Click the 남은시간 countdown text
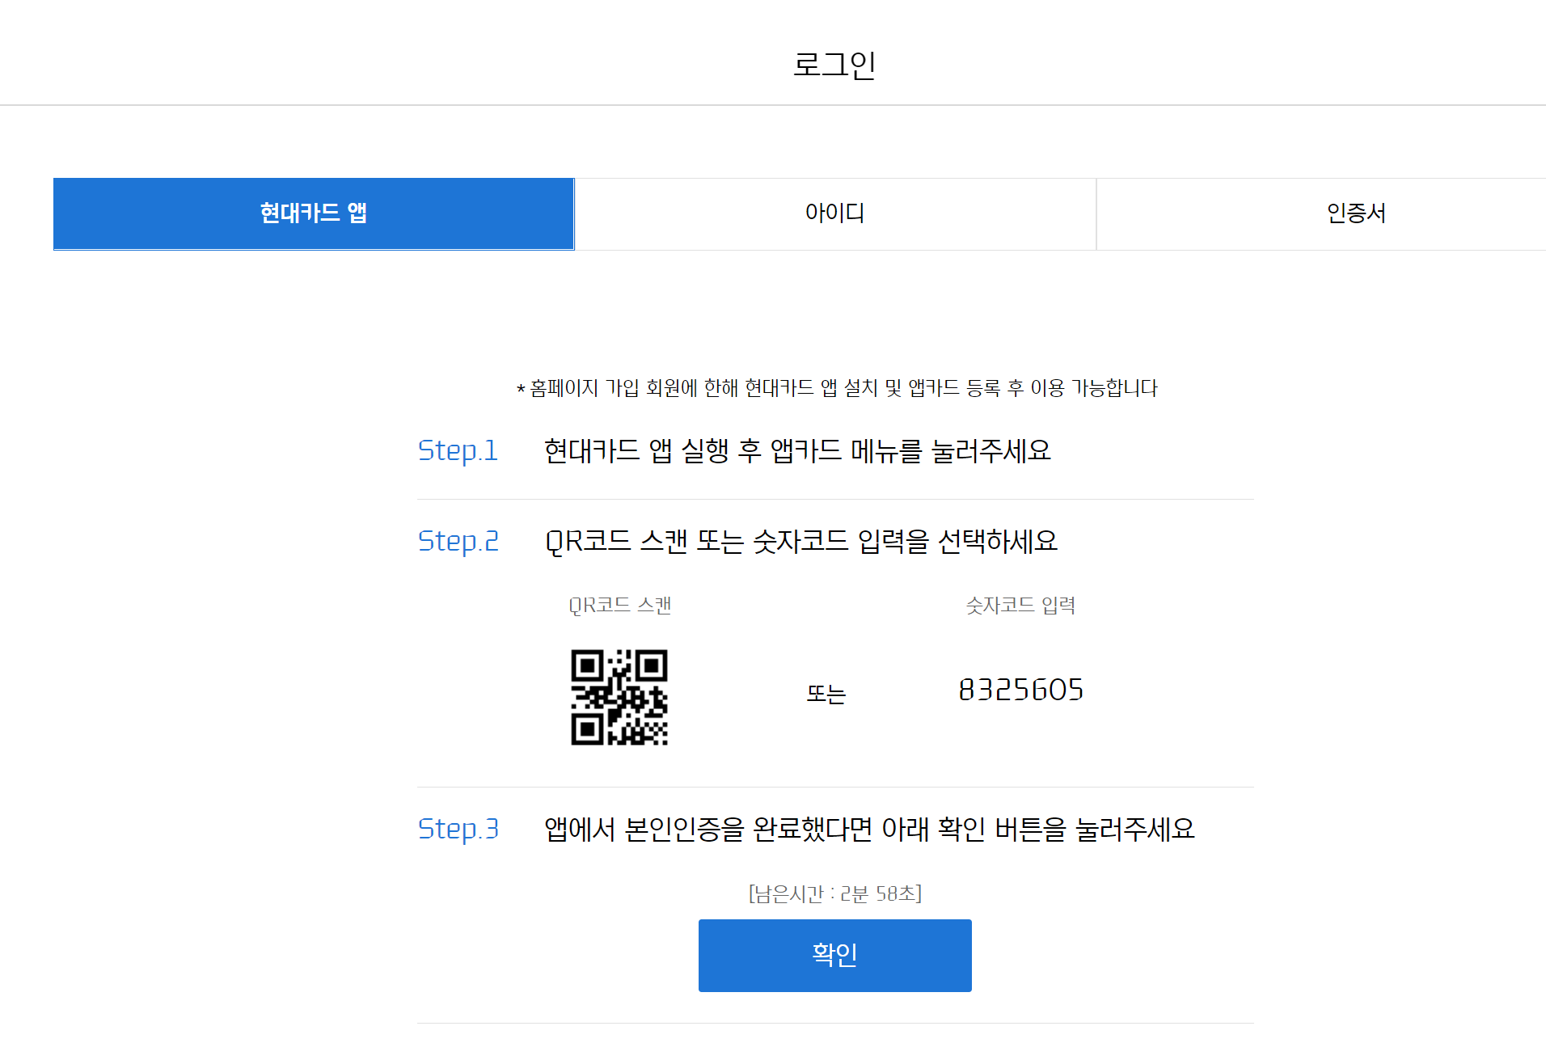This screenshot has height=1060, width=1546. pos(835,893)
